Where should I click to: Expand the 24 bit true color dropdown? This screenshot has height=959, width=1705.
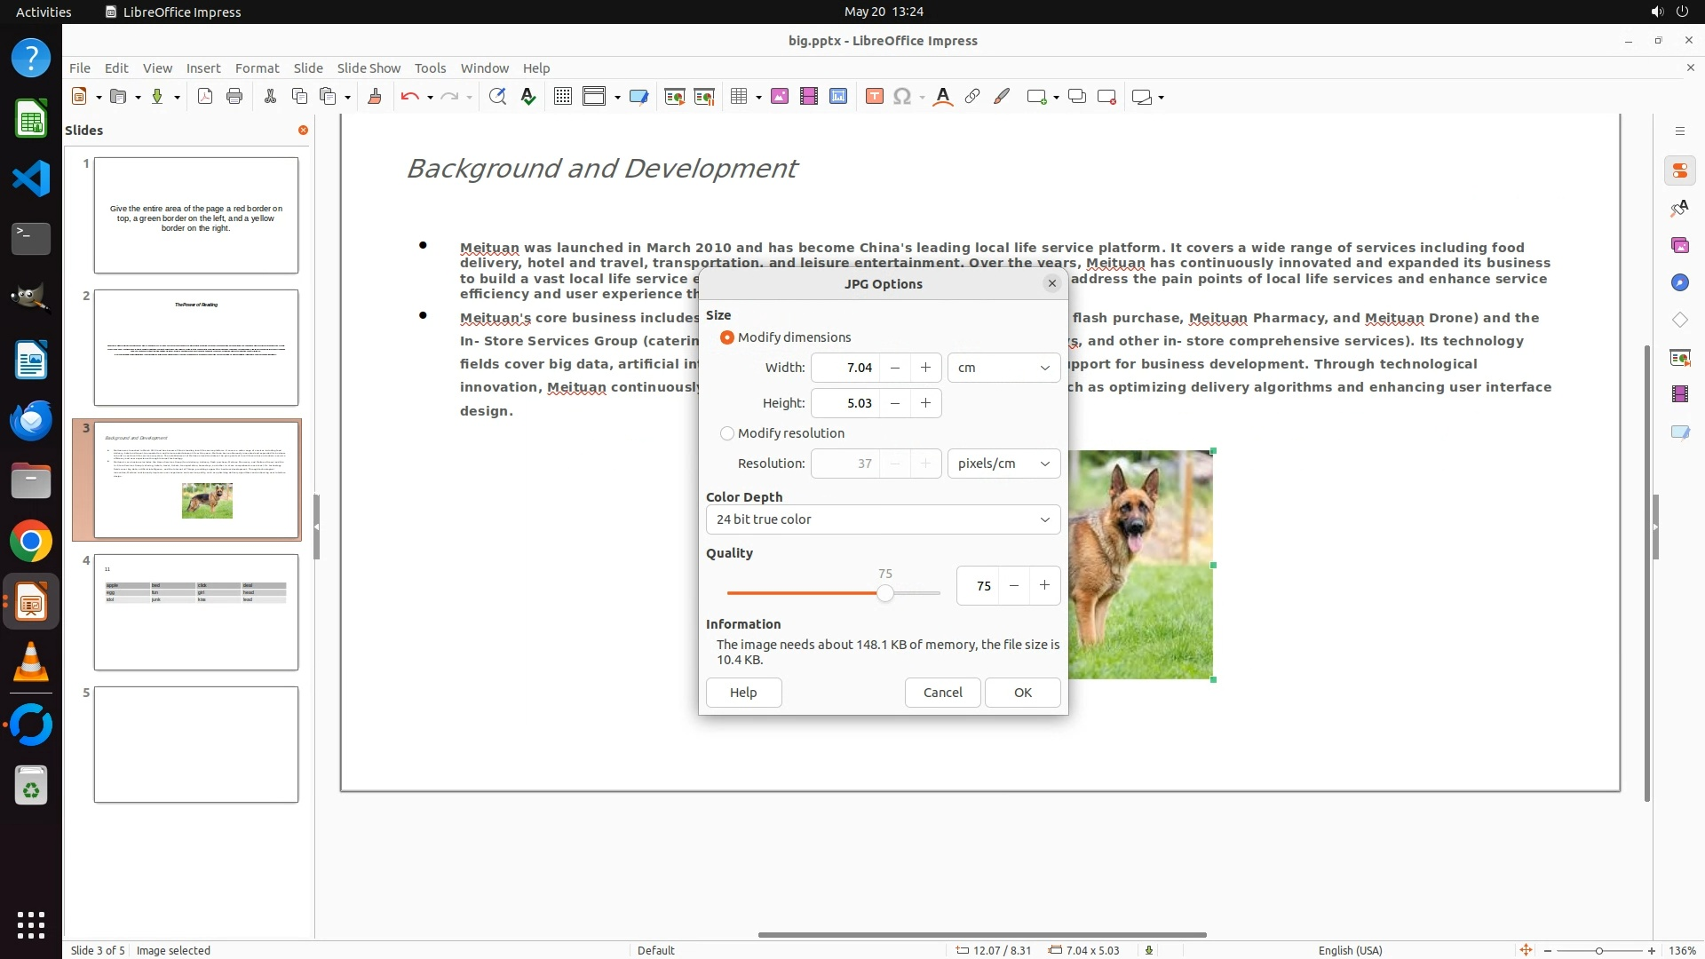[x=883, y=519]
